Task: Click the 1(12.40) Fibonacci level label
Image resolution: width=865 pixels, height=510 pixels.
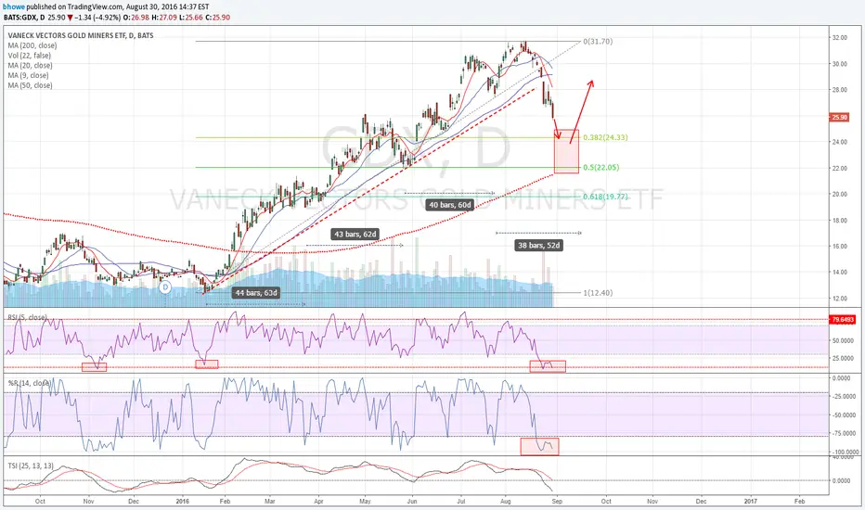Action: click(598, 293)
